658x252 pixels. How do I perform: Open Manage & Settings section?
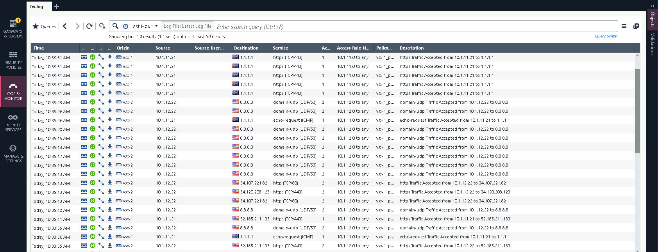tap(13, 153)
